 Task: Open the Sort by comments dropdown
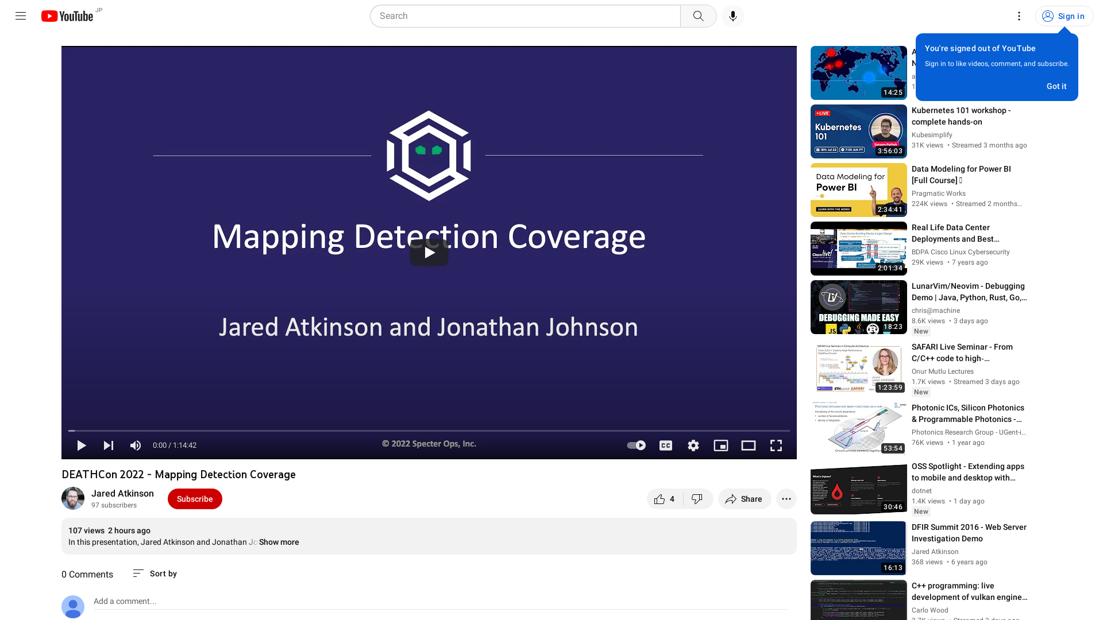coord(154,573)
